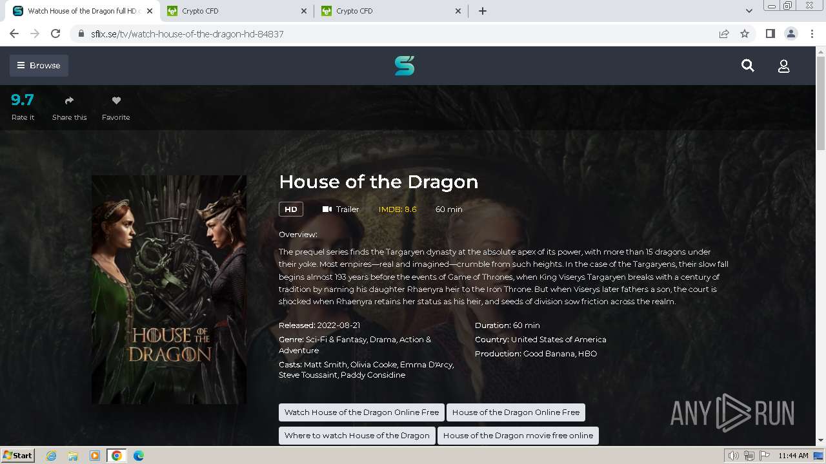
Task: Open the House of the Dragon poster
Action: pyautogui.click(x=169, y=289)
